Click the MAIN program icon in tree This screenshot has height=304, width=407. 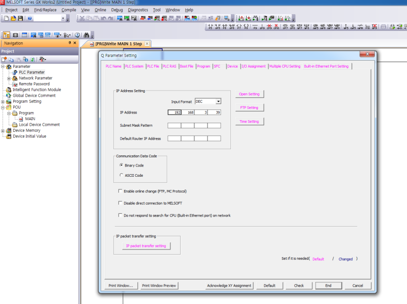21,119
